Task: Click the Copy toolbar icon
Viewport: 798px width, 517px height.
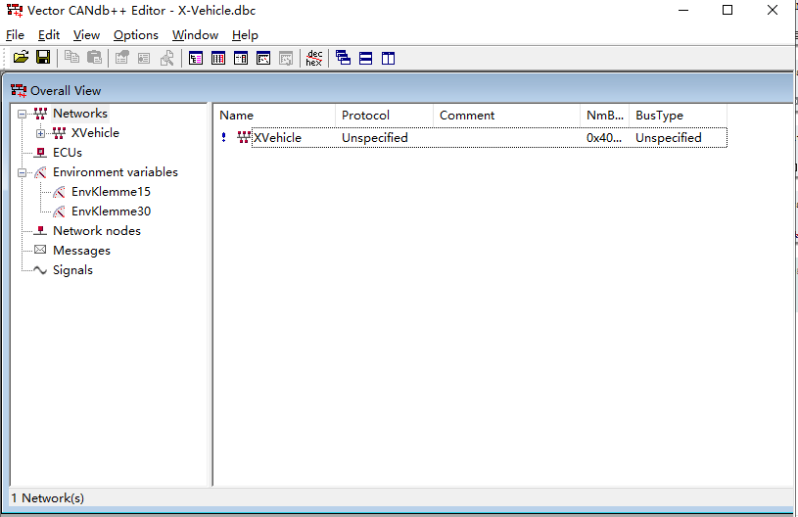Action: 71,58
